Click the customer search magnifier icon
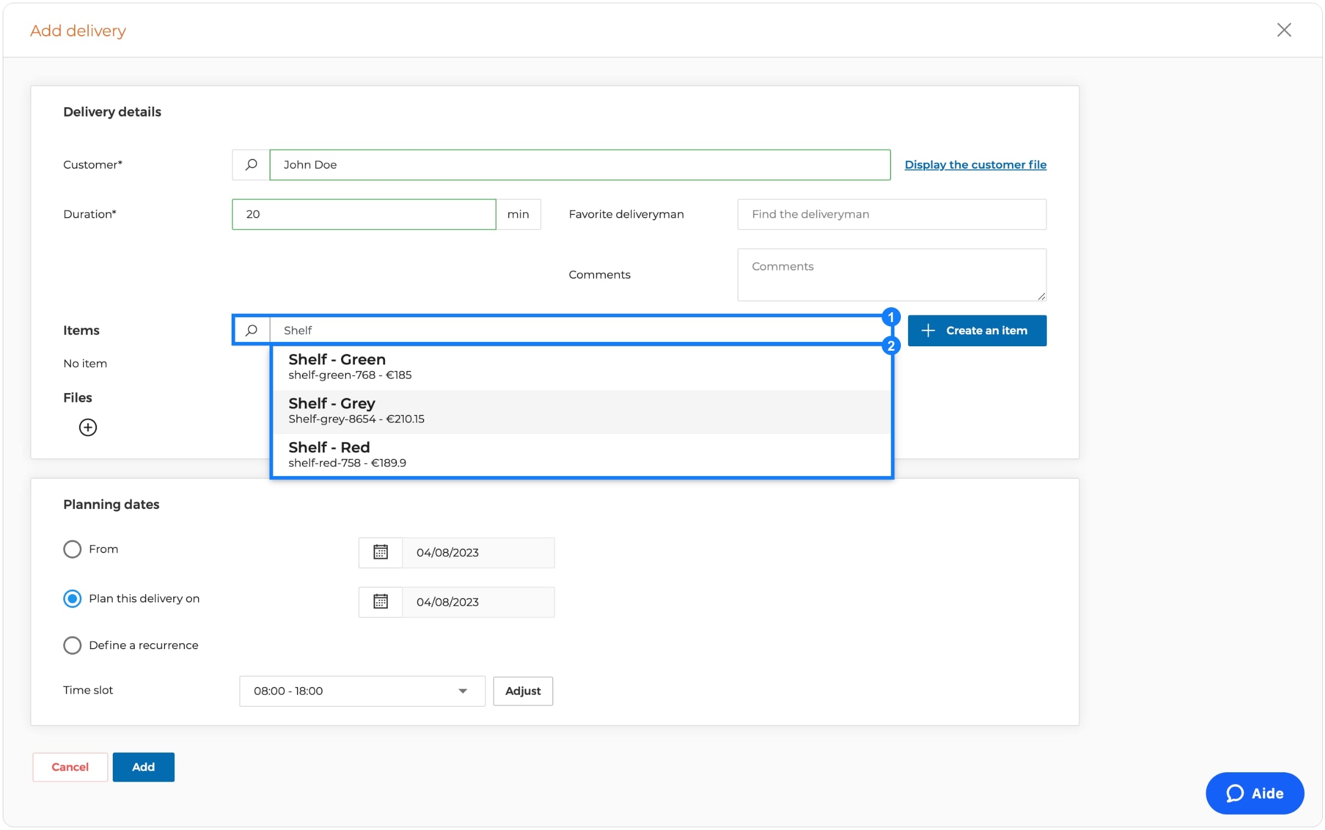The width and height of the screenshot is (1325, 830). 251,164
